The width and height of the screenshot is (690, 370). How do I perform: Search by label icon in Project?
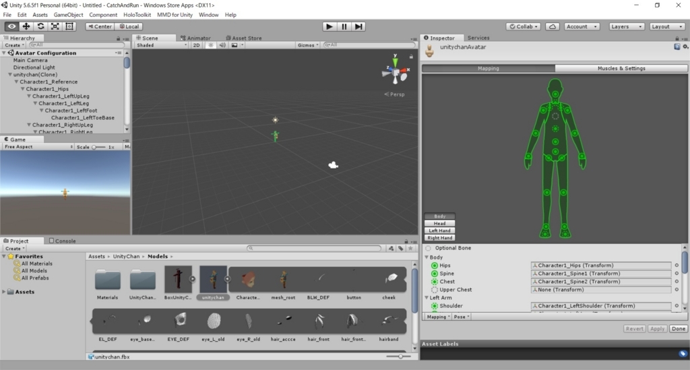[400, 248]
